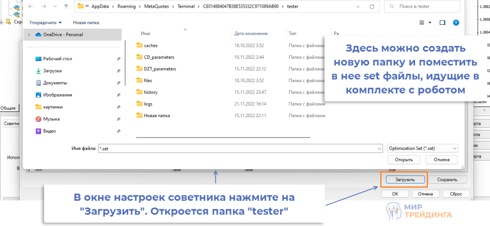Screen dimensions: 490x226
Task: Unpin 'Рабочий стол' pin icon
Action: point(119,59)
